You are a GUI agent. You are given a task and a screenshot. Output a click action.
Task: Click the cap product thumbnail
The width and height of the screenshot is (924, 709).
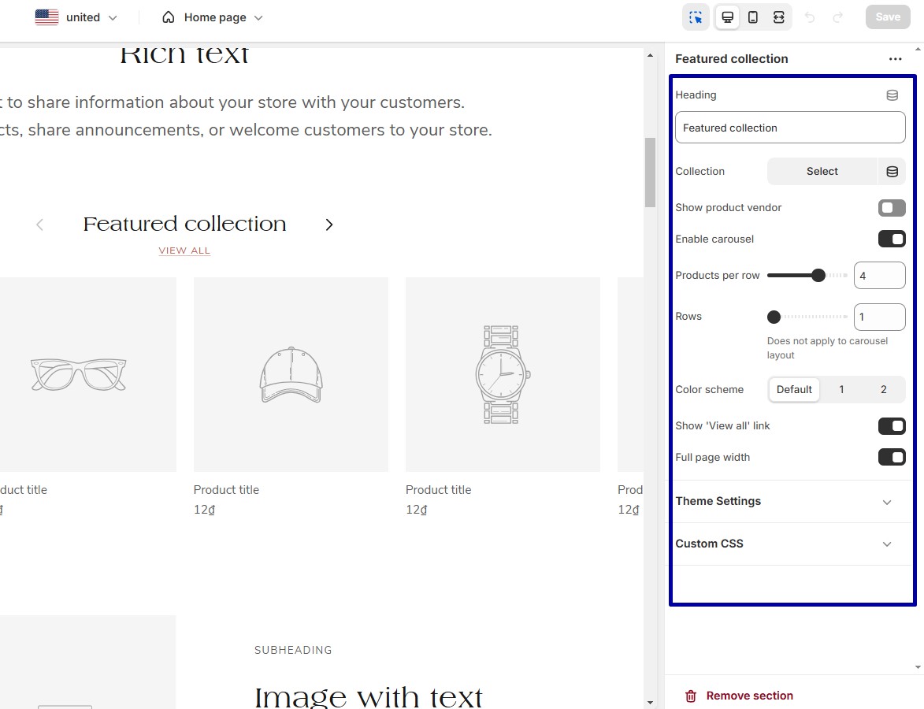coord(291,375)
